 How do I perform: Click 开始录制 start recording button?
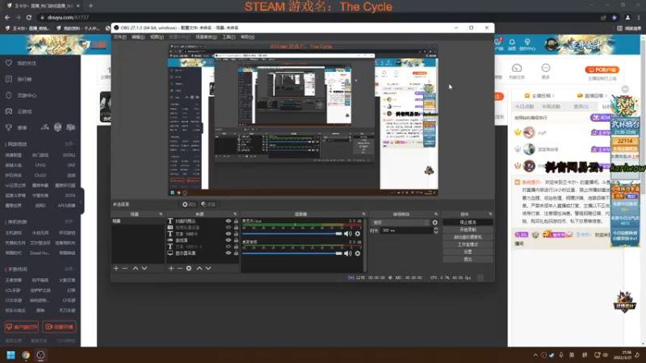(x=468, y=230)
